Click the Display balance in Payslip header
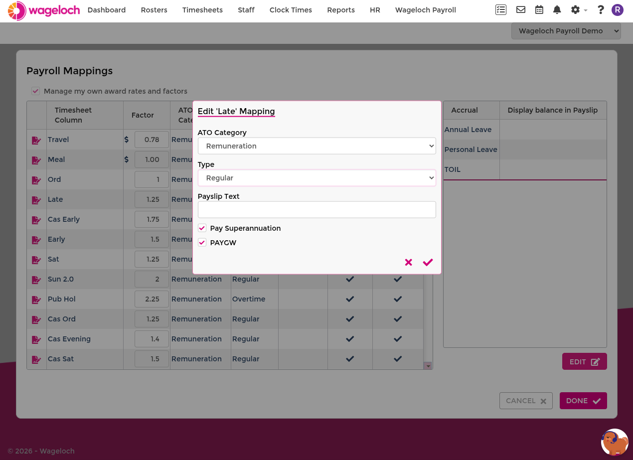 point(553,110)
